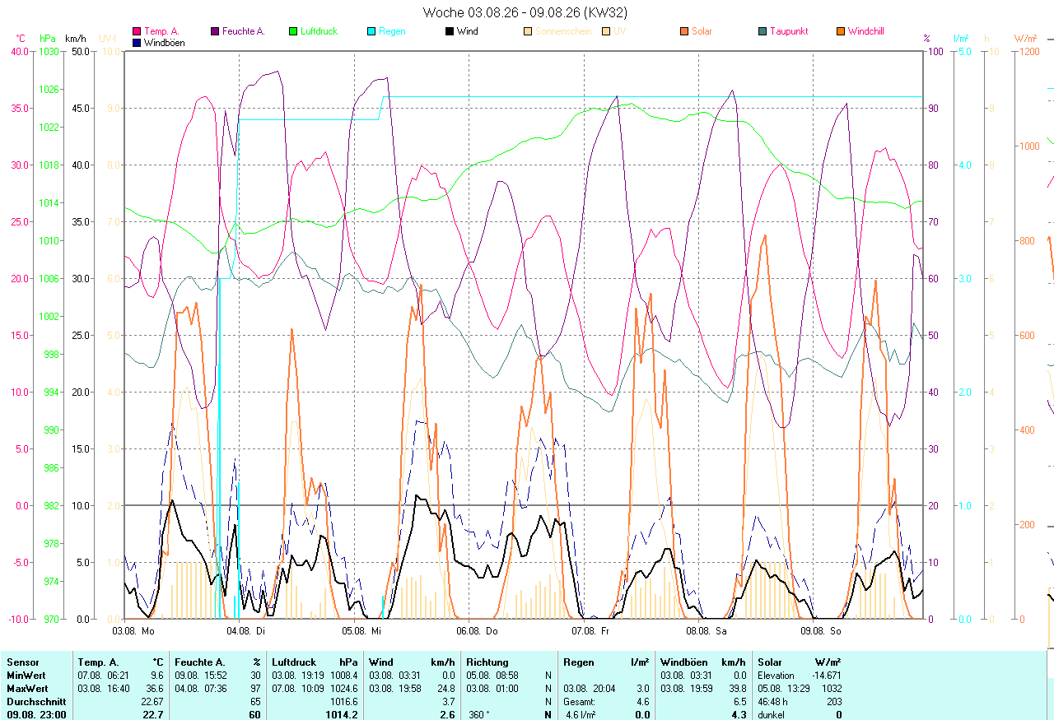Image resolution: width=1054 pixels, height=720 pixels.
Task: Select the "MaxWert" row label
Action: tap(27, 689)
